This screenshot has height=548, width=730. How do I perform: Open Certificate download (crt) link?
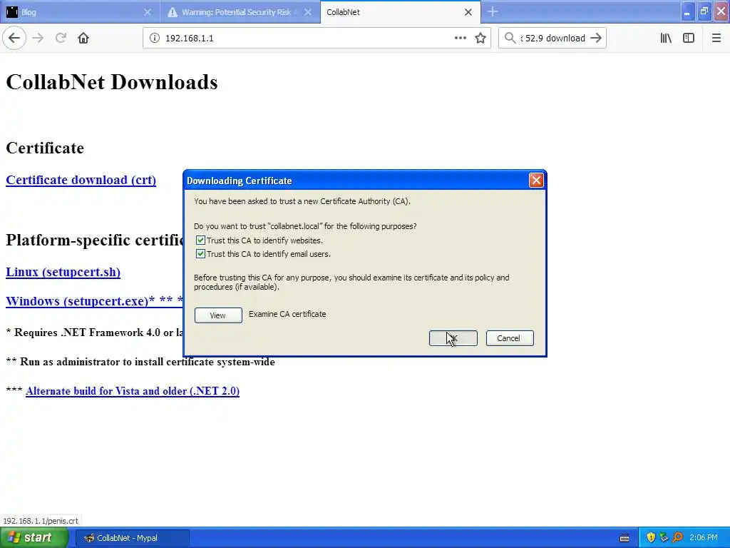[x=81, y=180]
